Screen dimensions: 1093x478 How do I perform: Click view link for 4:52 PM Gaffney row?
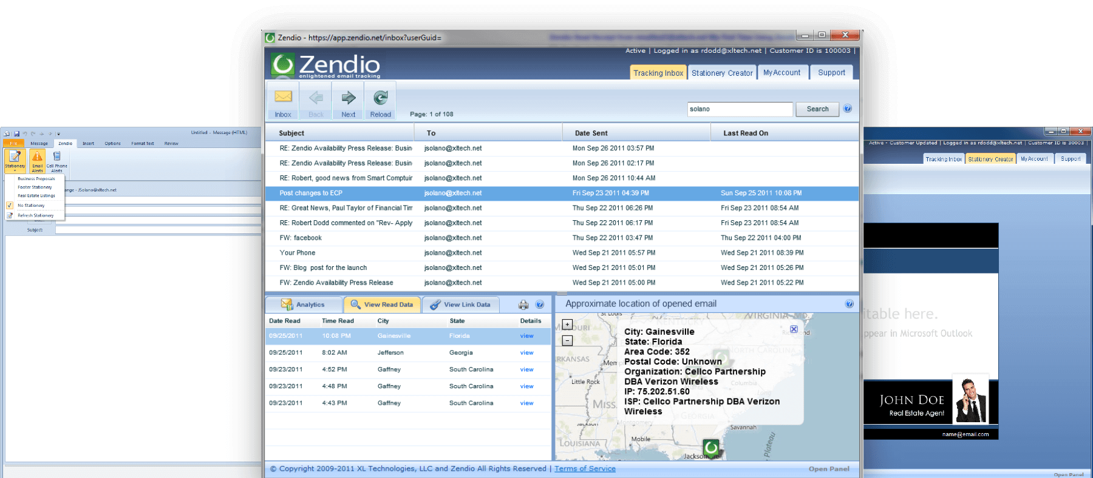(x=526, y=369)
